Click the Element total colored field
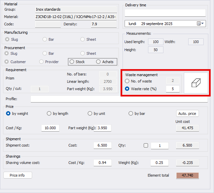The width and height of the screenshot is (214, 193). tap(188, 176)
